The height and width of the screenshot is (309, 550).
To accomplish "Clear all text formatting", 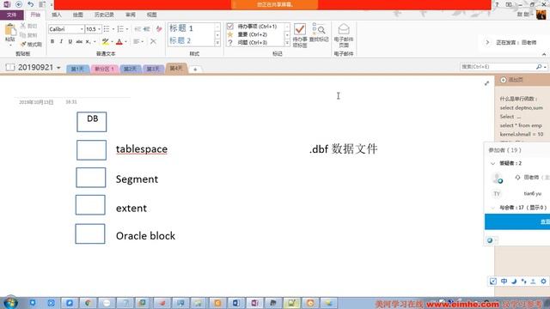I will click(158, 29).
